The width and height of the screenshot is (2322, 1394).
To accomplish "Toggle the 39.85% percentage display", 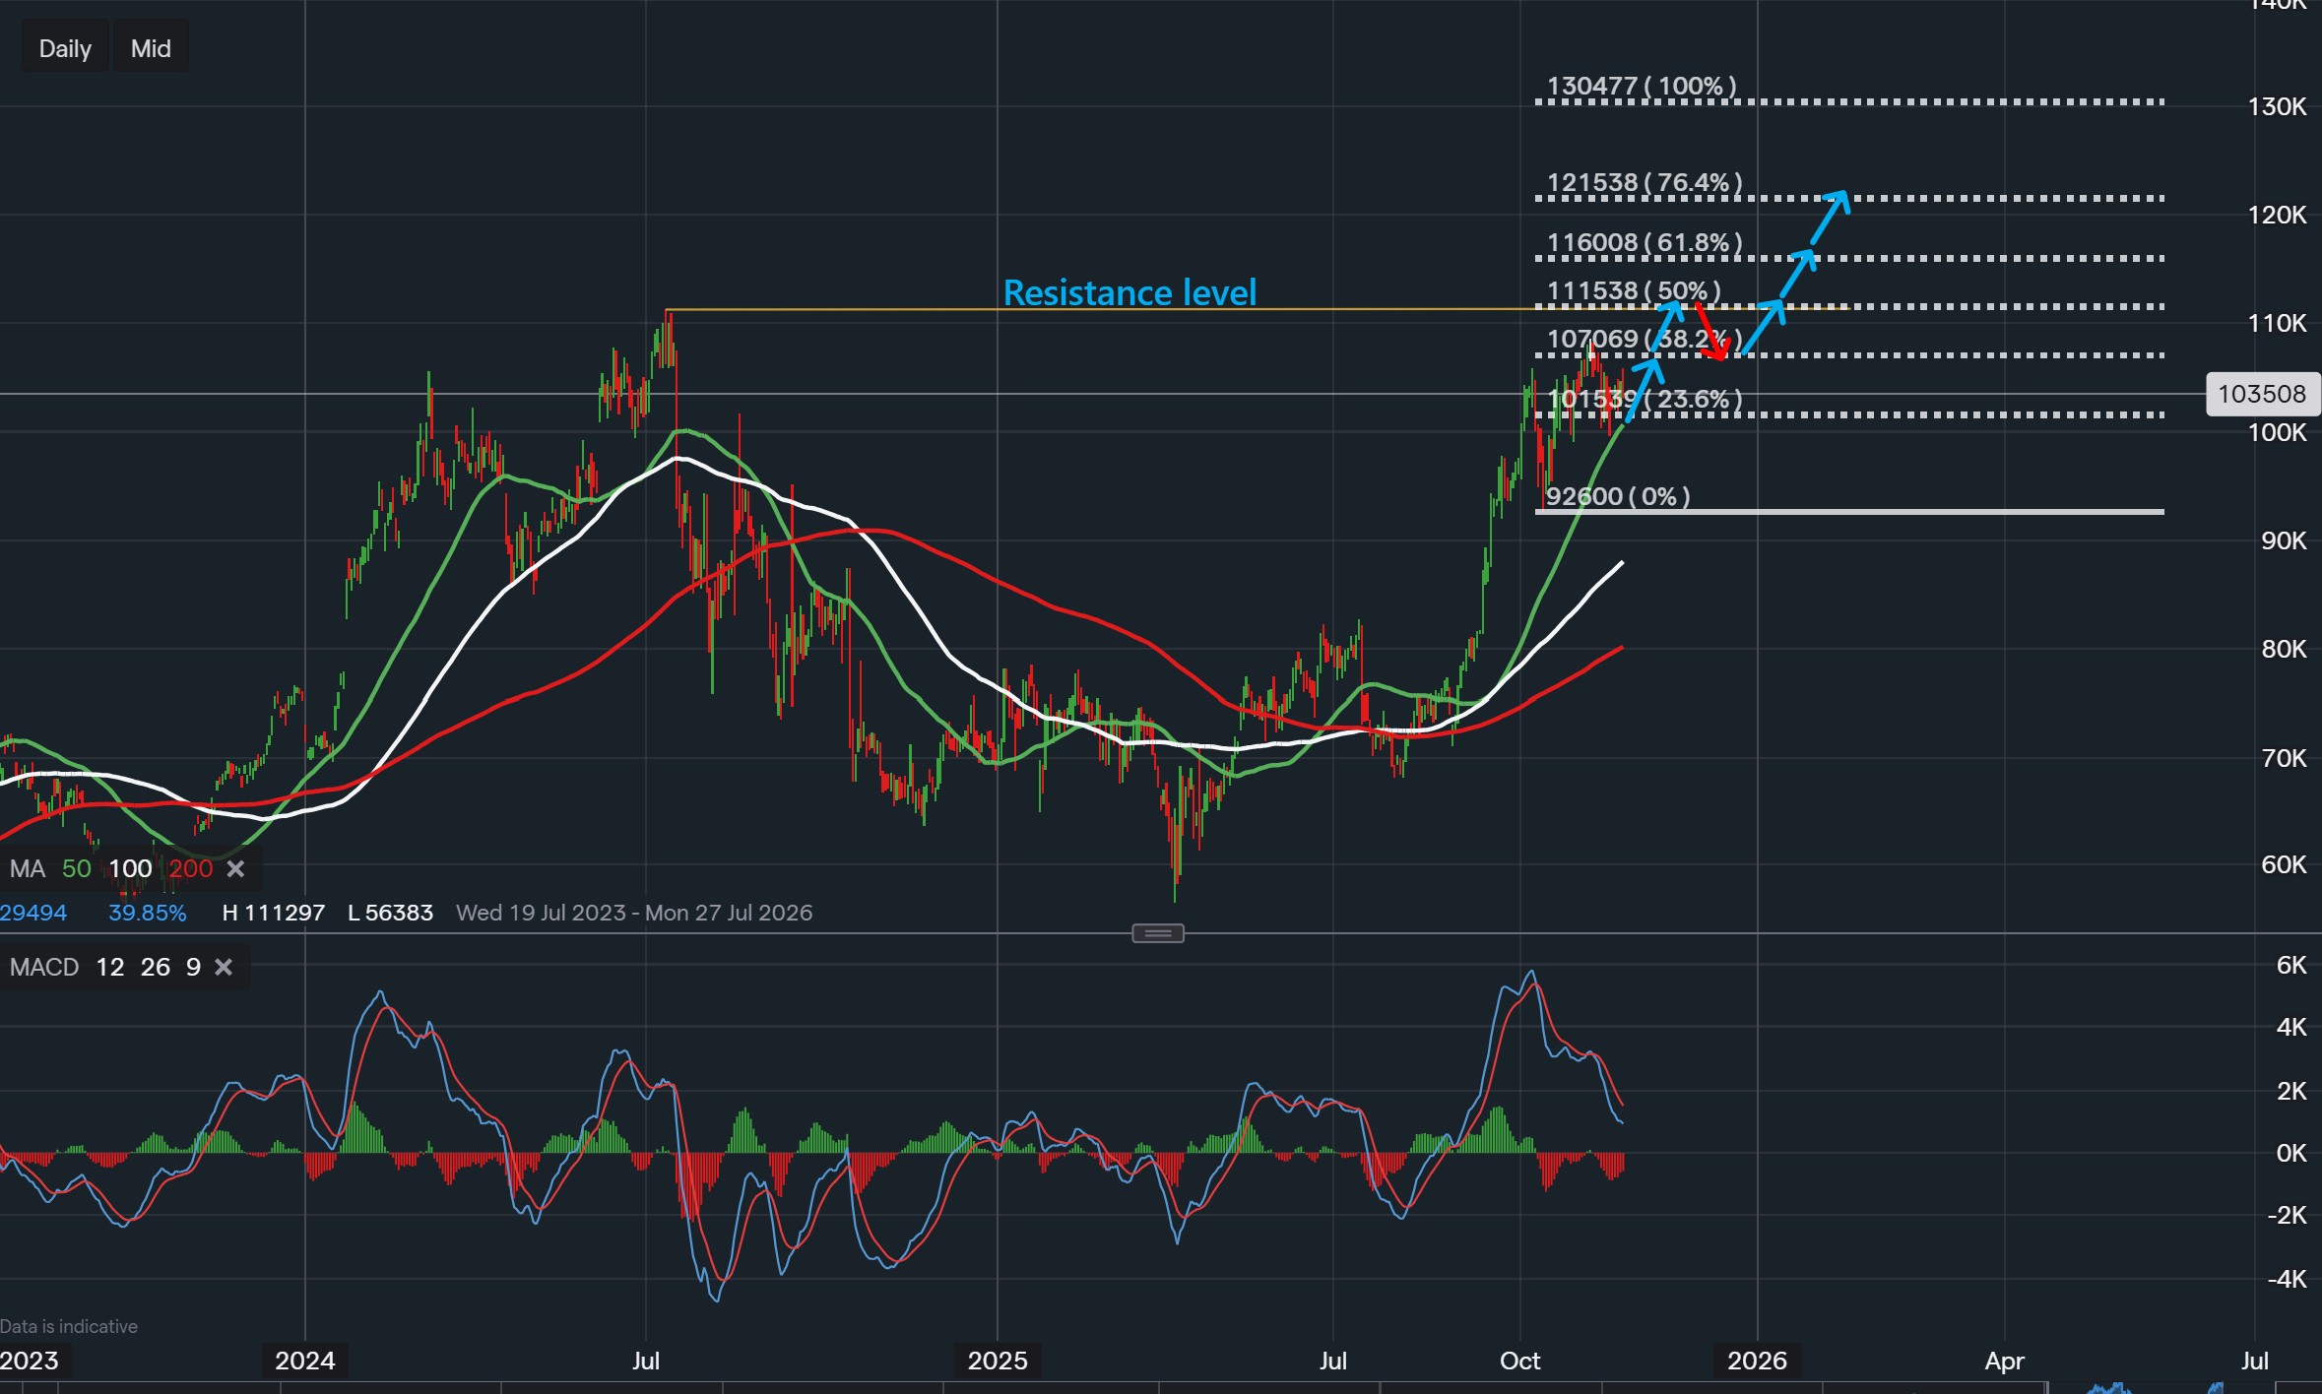I will (146, 913).
